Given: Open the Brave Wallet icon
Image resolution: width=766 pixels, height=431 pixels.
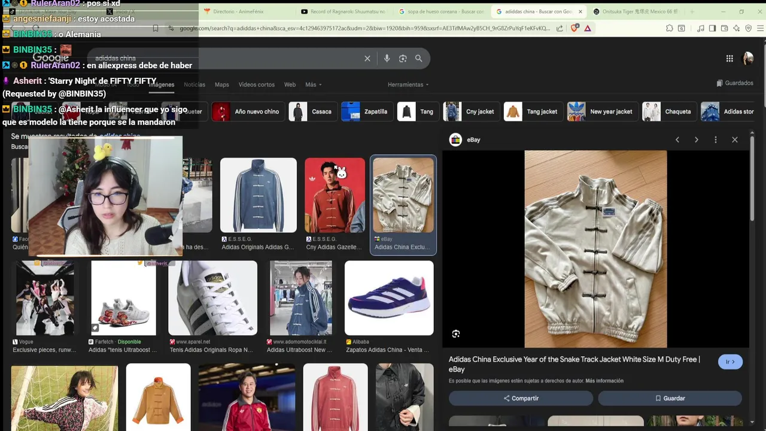Looking at the screenshot, I should 725,28.
